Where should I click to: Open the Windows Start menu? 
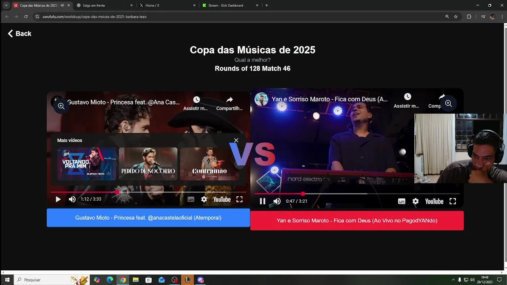[7, 280]
